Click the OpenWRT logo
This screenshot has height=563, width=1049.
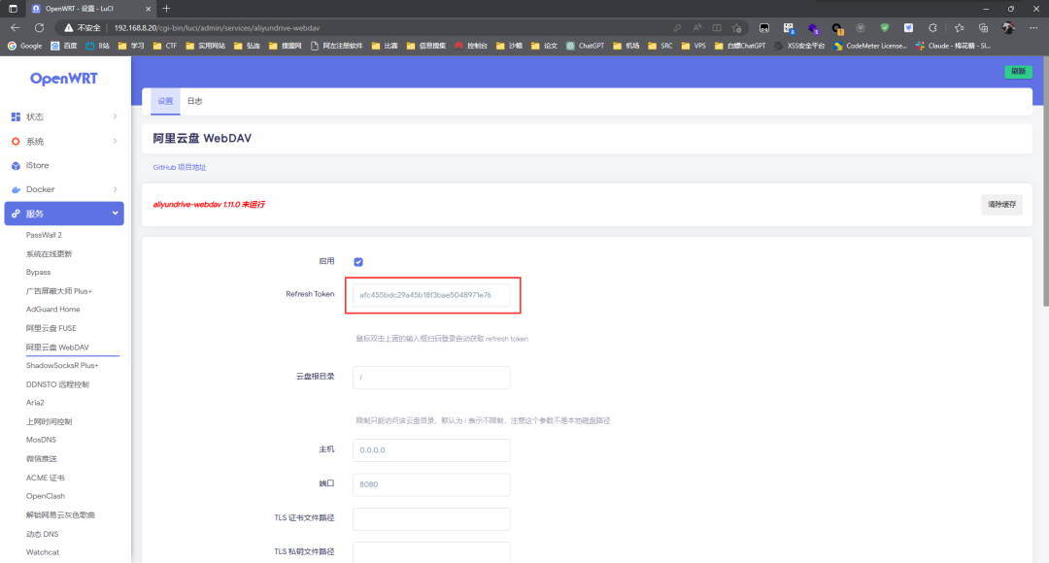click(x=64, y=79)
